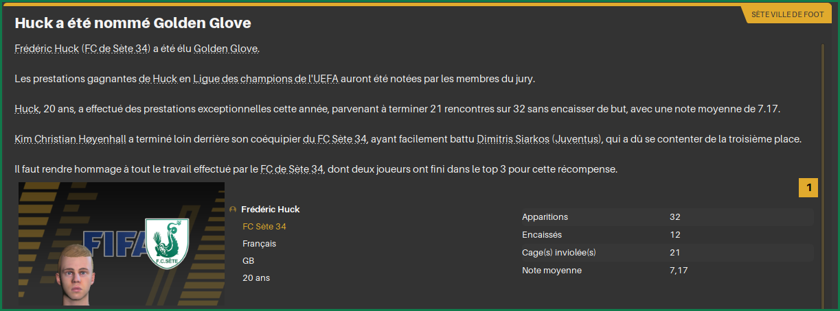This screenshot has width=840, height=311.
Task: Open the Dimitris Siarkos player link
Action: tap(512, 139)
